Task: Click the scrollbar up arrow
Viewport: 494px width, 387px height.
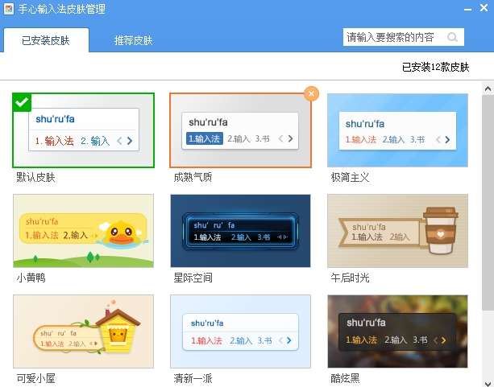Action: pos(488,89)
